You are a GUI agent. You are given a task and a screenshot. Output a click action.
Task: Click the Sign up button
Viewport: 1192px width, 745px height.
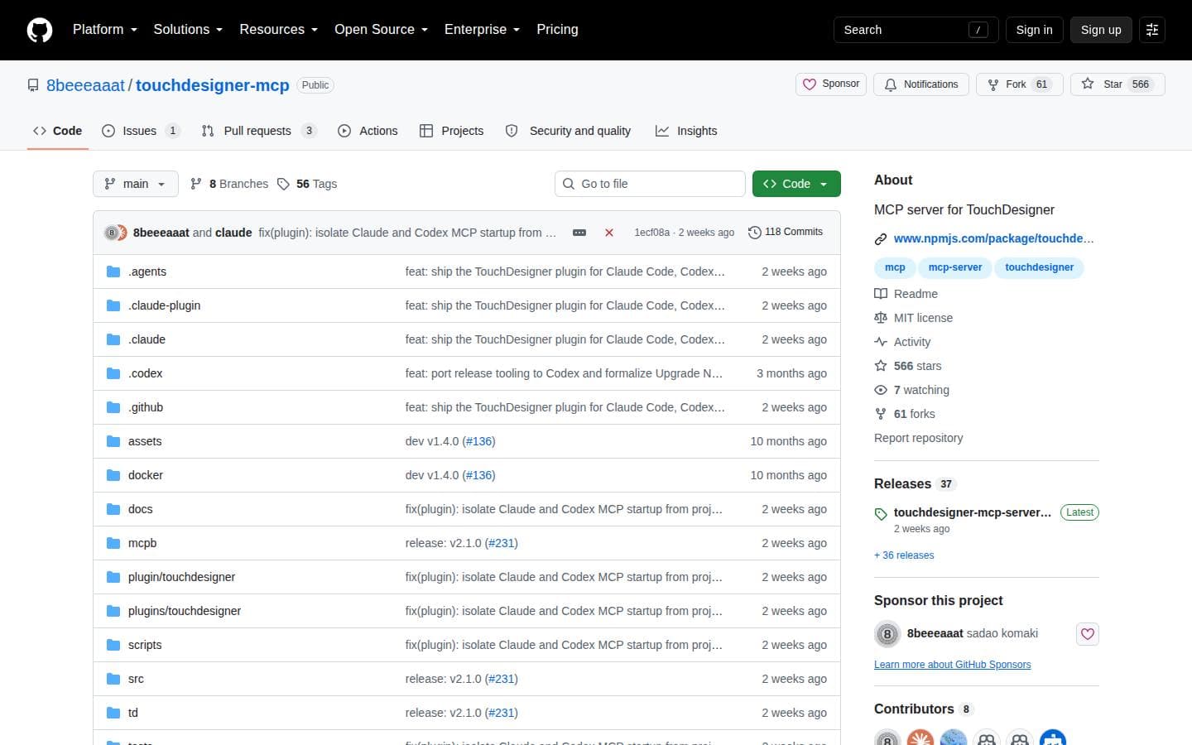pos(1101,30)
